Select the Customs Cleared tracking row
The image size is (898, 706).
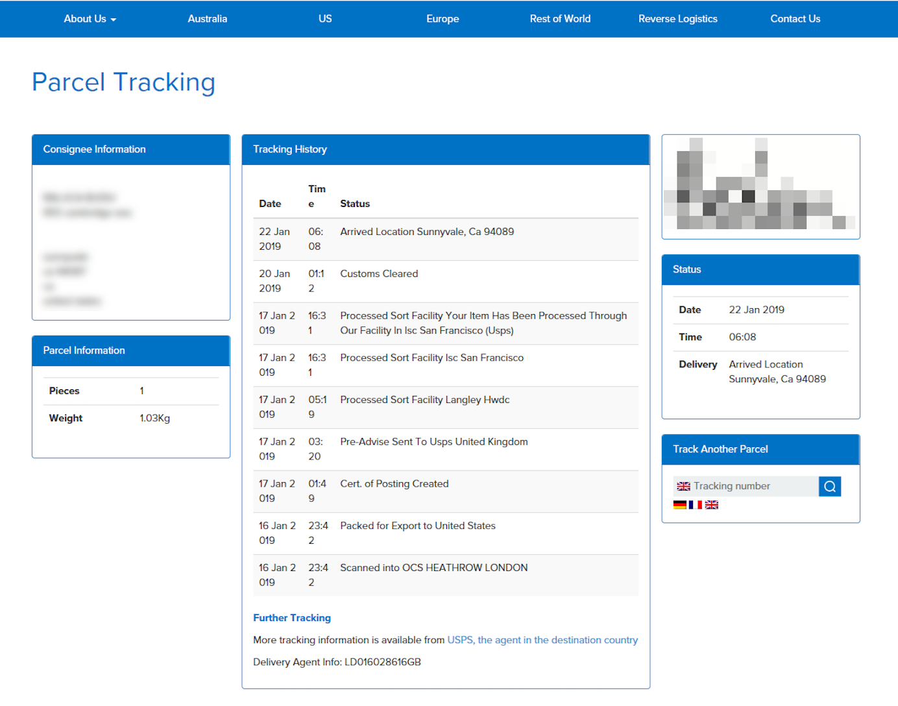(x=445, y=281)
